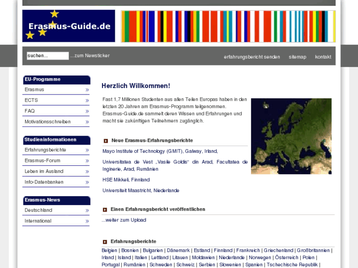Click bullet icon before bottom 'Erfahrungsberichte' heading
The height and width of the screenshot is (268, 358).
click(105, 242)
